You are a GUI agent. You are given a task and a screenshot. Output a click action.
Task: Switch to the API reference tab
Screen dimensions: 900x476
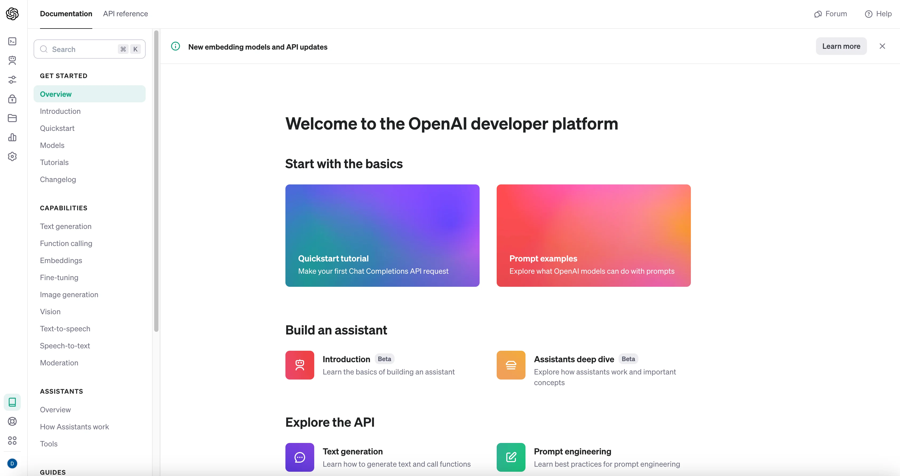click(125, 14)
